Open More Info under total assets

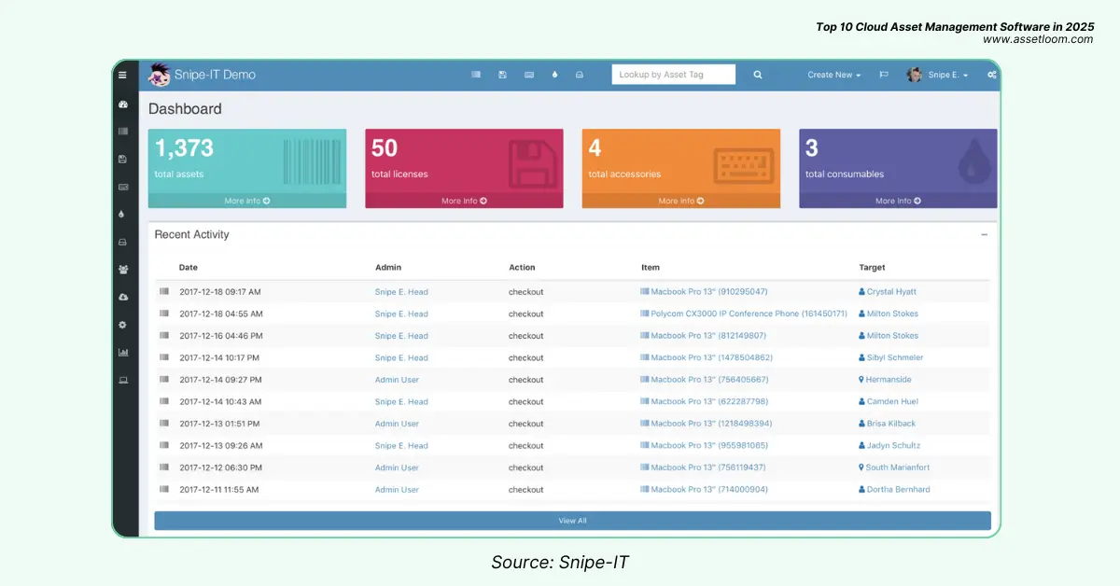[247, 201]
